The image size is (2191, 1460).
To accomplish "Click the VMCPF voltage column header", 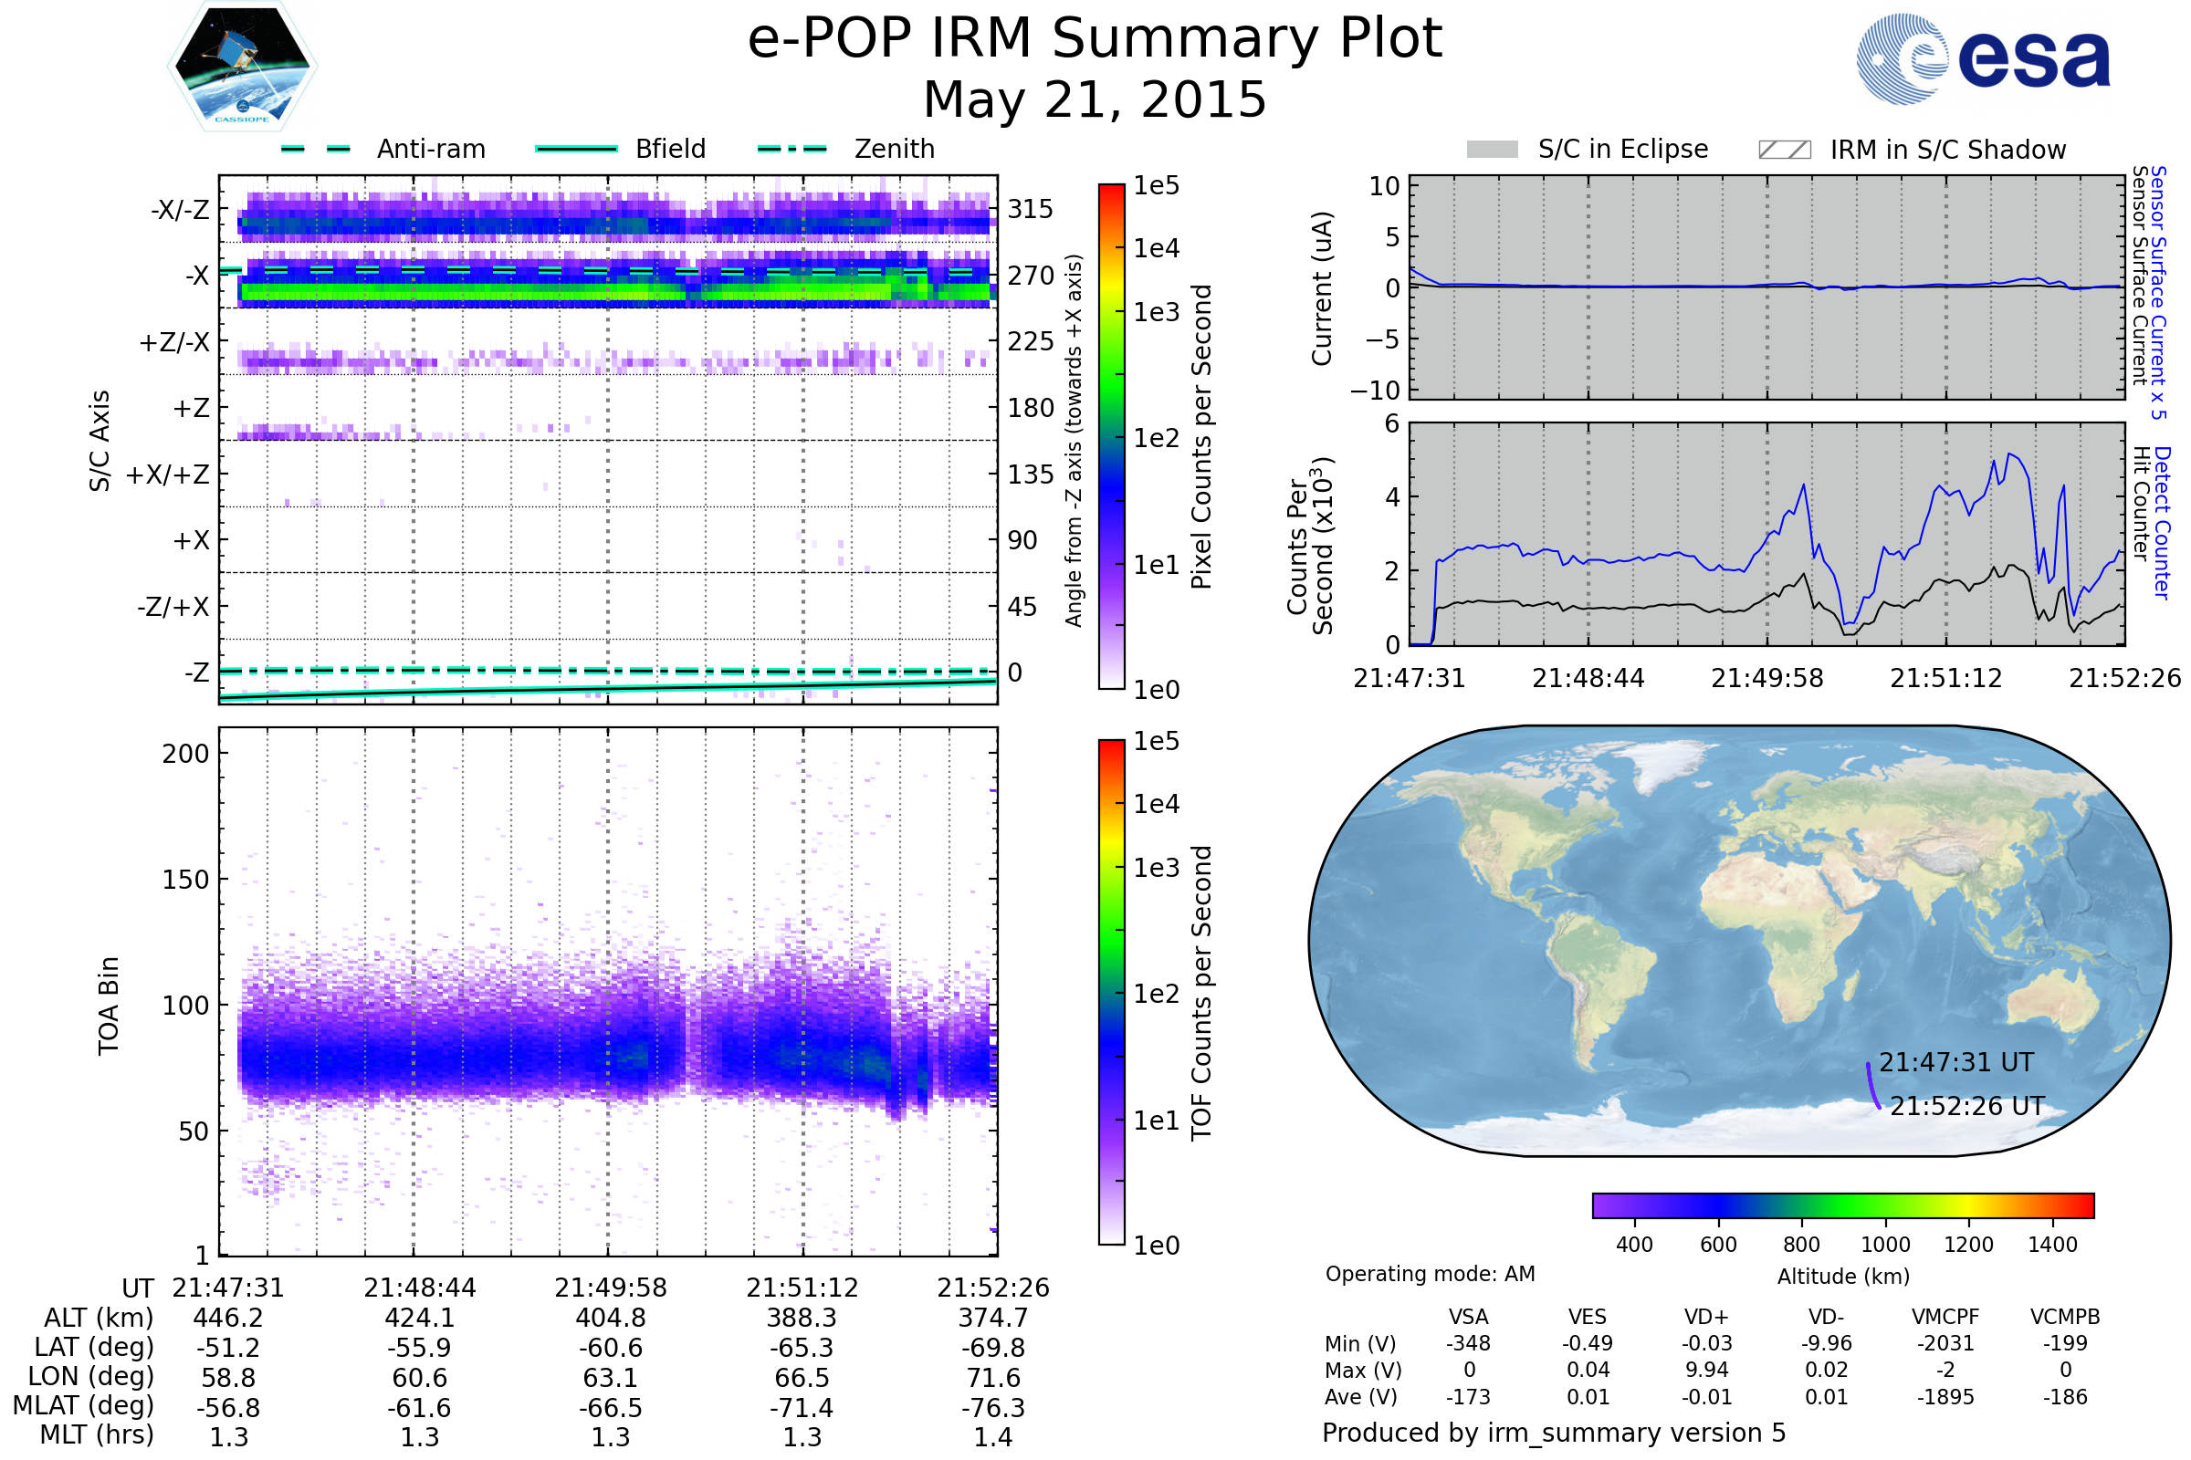I will pyautogui.click(x=1945, y=1317).
